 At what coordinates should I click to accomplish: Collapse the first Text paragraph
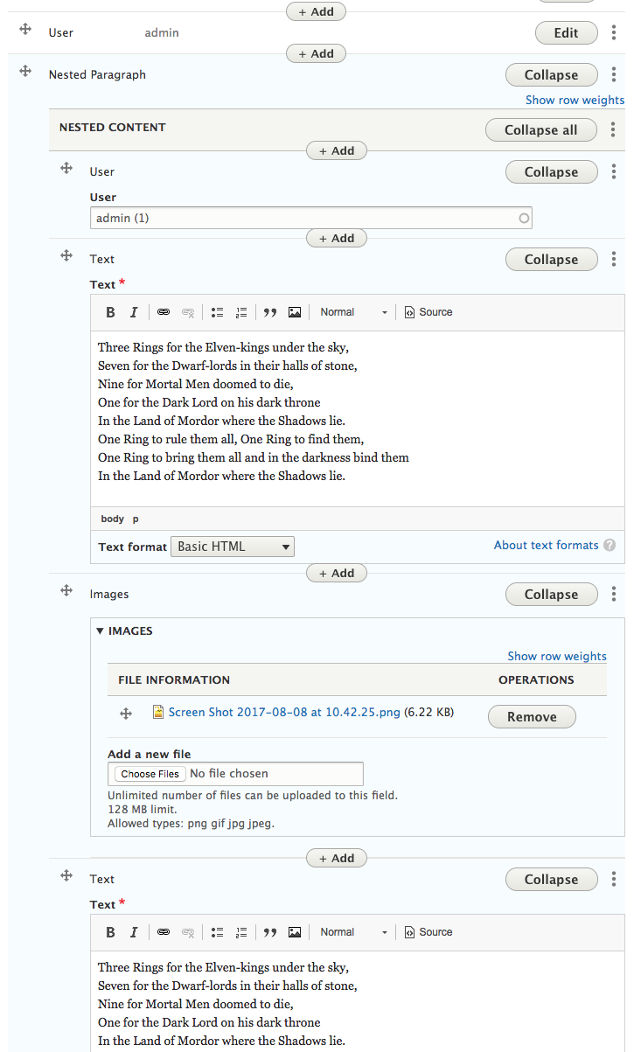[552, 260]
